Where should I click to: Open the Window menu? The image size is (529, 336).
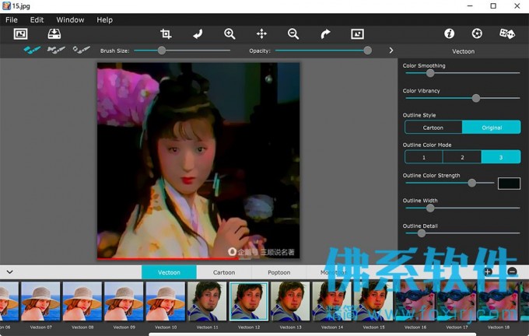pos(70,20)
